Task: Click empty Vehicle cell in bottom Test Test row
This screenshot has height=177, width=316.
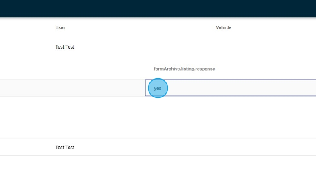Action: coord(223,148)
